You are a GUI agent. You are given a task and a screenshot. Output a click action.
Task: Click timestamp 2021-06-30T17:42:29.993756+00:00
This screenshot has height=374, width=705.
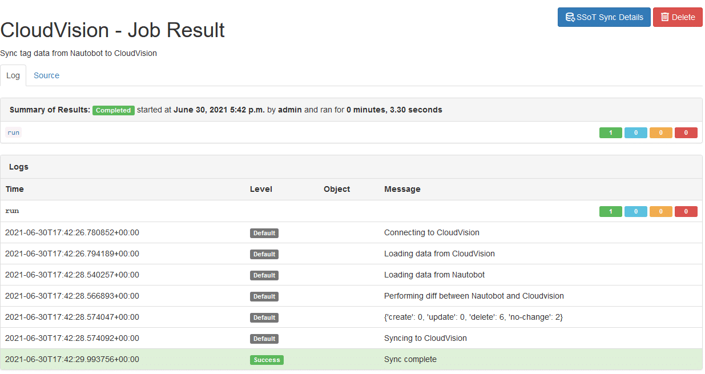coord(72,359)
